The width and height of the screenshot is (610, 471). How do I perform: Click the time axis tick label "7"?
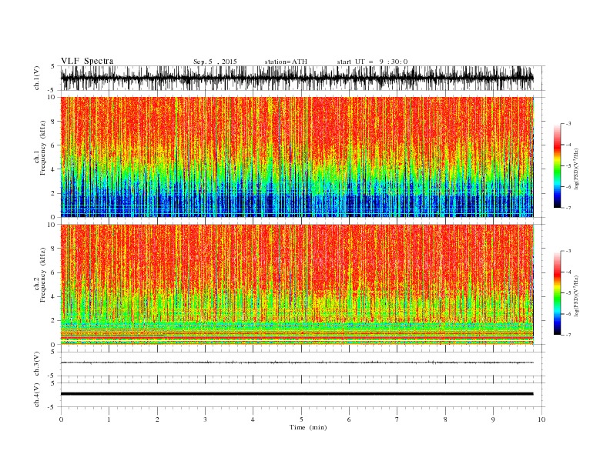tap(397, 419)
